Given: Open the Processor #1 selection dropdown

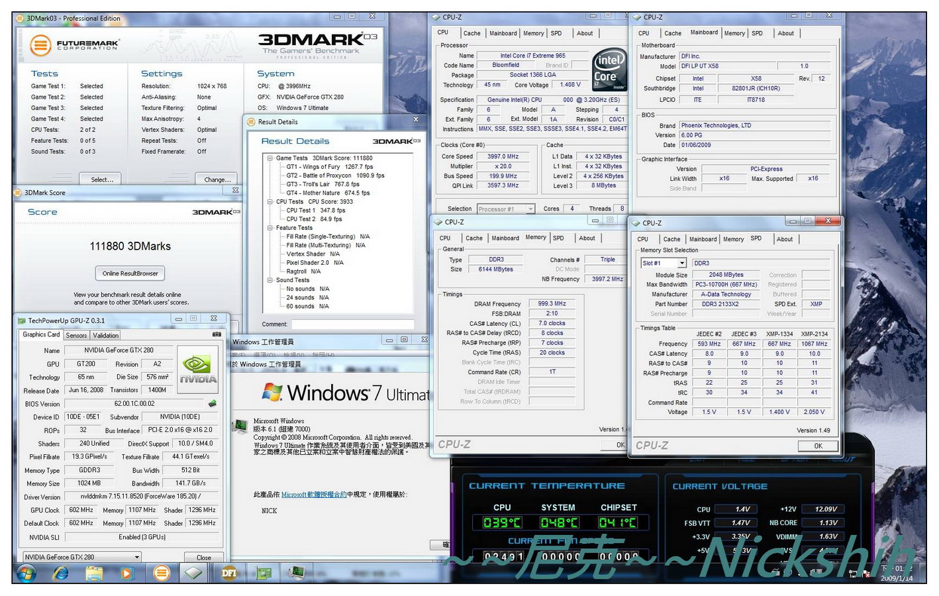Looking at the screenshot, I should click(x=531, y=209).
